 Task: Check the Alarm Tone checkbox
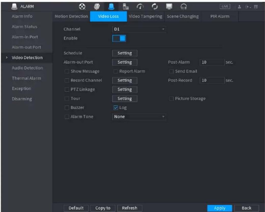coord(67,117)
